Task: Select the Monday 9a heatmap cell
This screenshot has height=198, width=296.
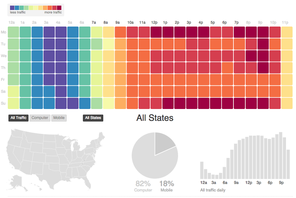Action: pyautogui.click(x=121, y=32)
